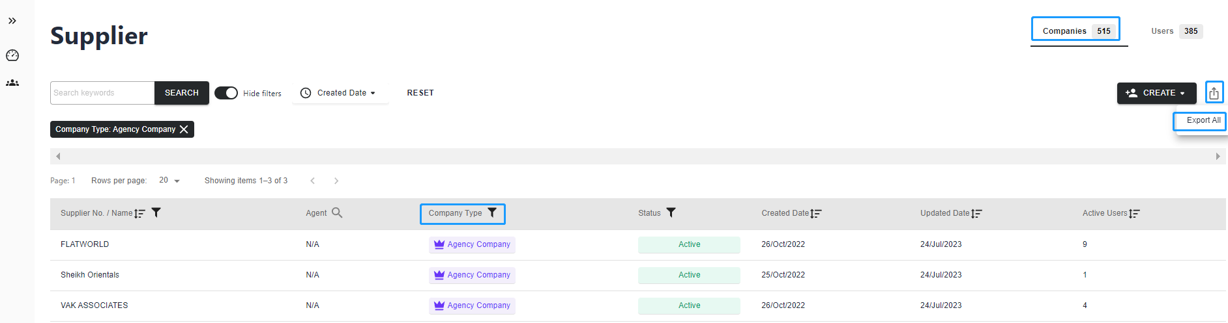This screenshot has width=1228, height=323.
Task: Sort table by Updated Date
Action: (976, 213)
